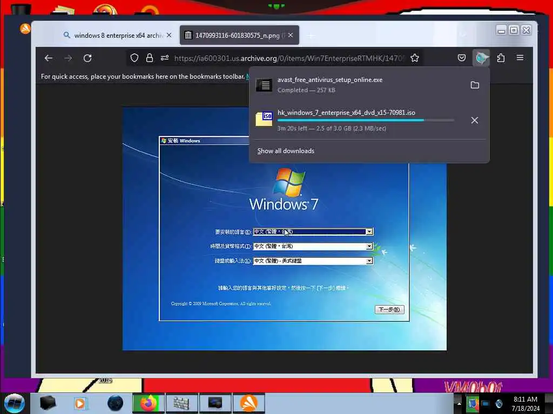Screen dimensions: 553x414
Task: Click the Firefox taskbar button
Action: 149,403
